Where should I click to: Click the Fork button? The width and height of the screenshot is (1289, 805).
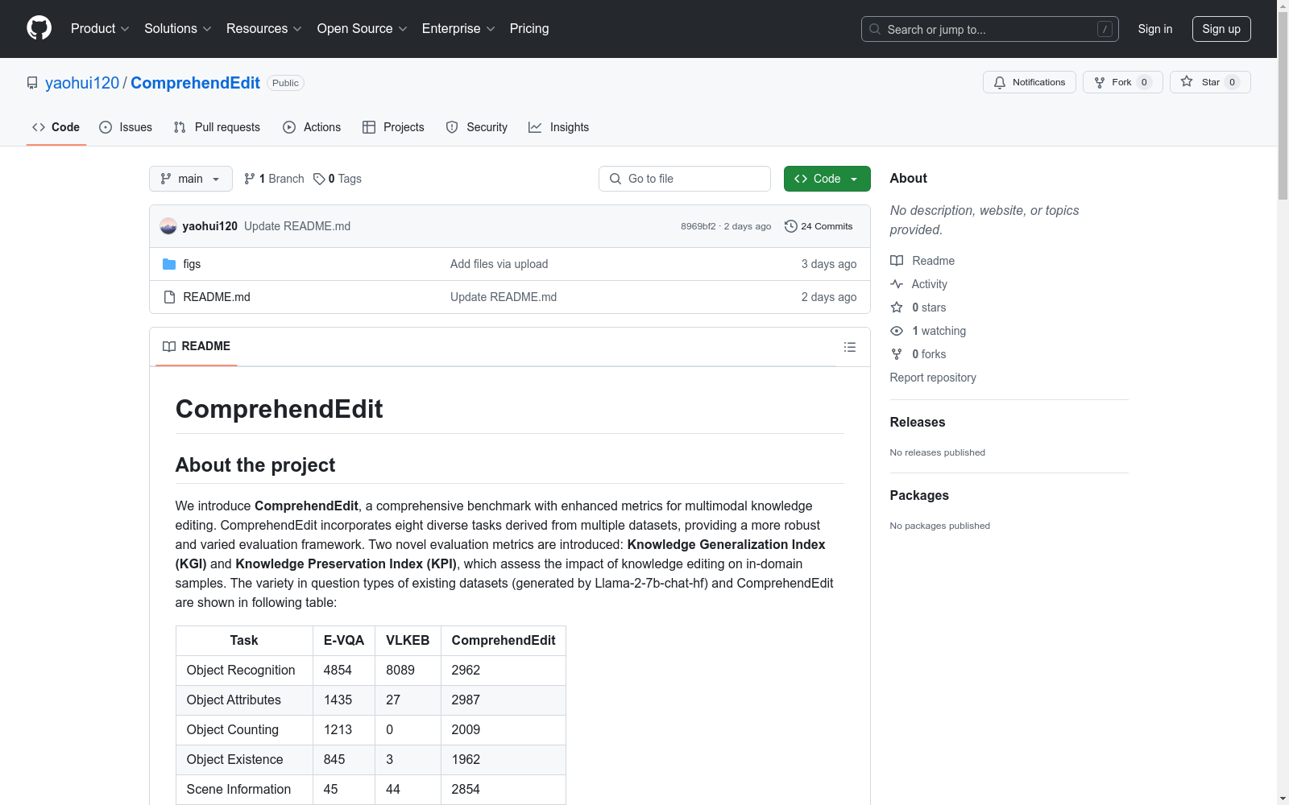[1122, 82]
